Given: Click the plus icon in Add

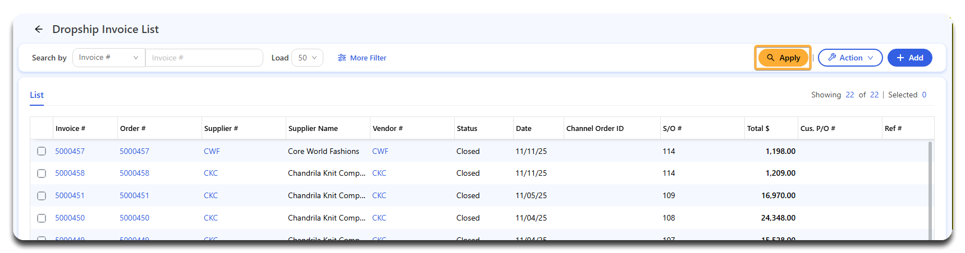Looking at the screenshot, I should coord(900,58).
